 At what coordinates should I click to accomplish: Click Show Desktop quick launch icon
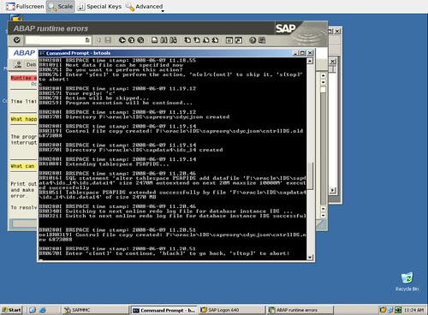(33, 310)
